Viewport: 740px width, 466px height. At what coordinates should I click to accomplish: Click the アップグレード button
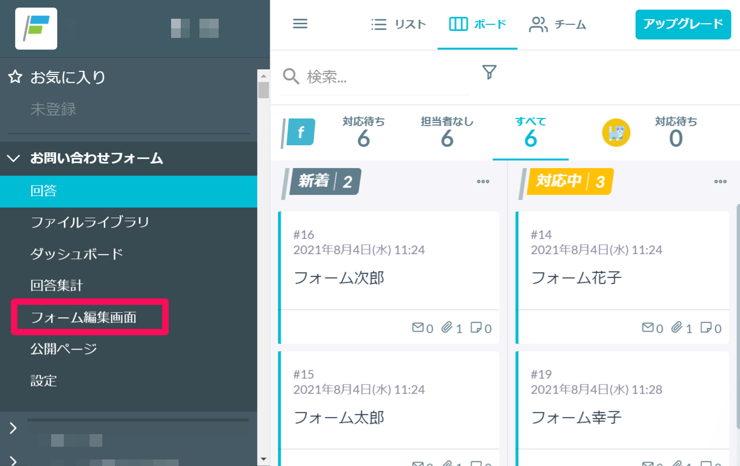tap(683, 24)
